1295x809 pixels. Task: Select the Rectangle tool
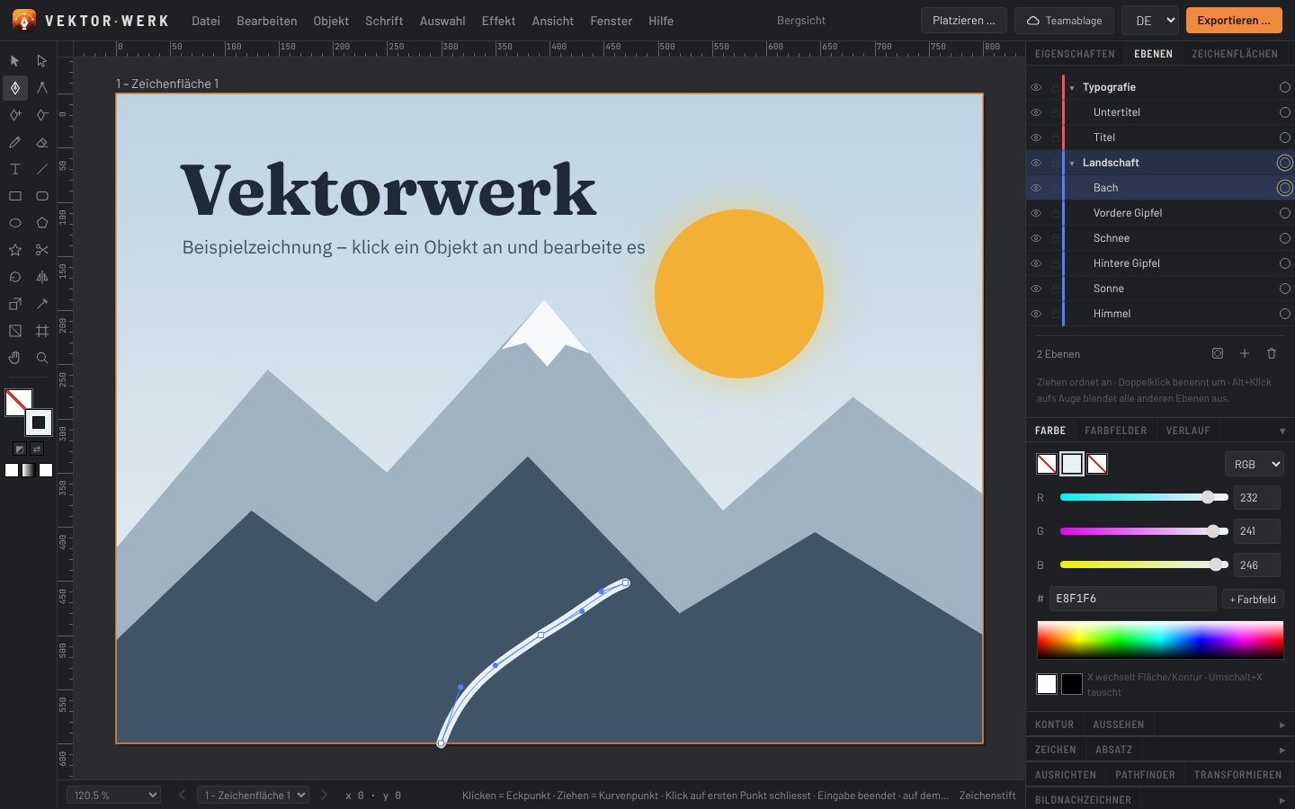click(15, 196)
